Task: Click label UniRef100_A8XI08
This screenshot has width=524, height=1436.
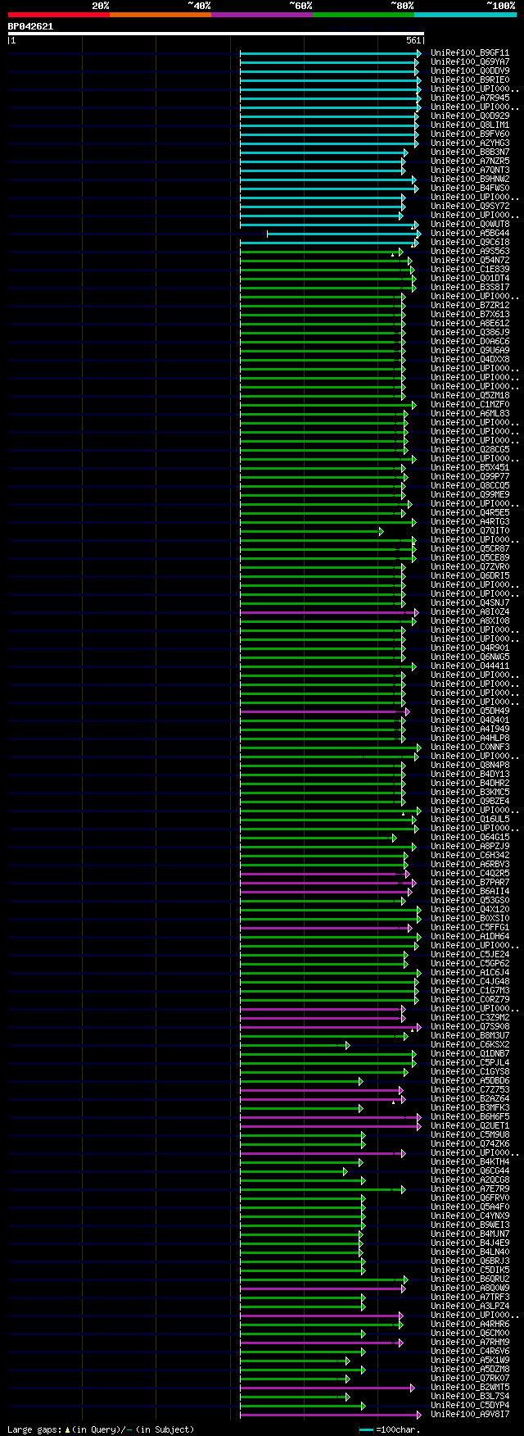Action: click(x=470, y=620)
